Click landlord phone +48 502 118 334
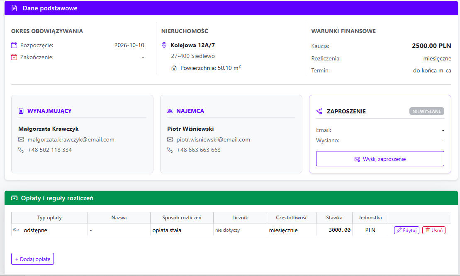This screenshot has height=276, width=460. click(x=50, y=150)
